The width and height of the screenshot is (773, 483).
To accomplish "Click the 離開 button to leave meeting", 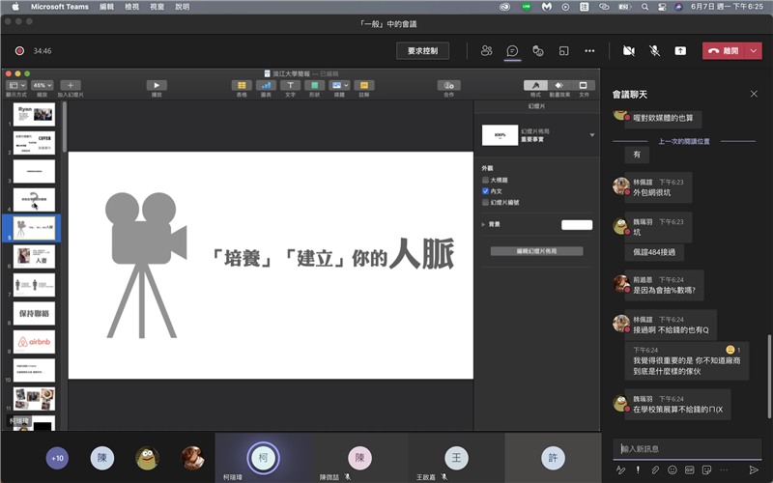I will (724, 50).
